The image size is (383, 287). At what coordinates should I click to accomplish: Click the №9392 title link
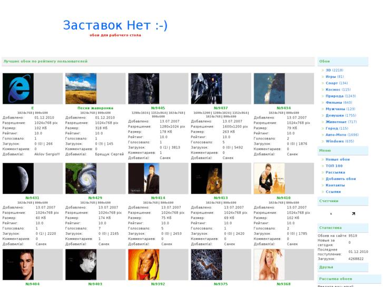[158, 284]
